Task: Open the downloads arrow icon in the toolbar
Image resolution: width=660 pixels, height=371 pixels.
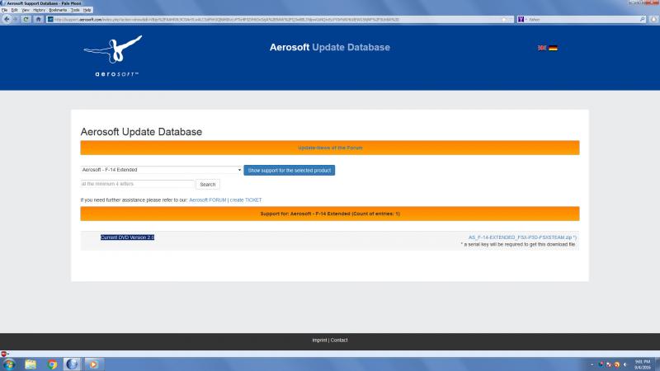Action: pos(653,19)
